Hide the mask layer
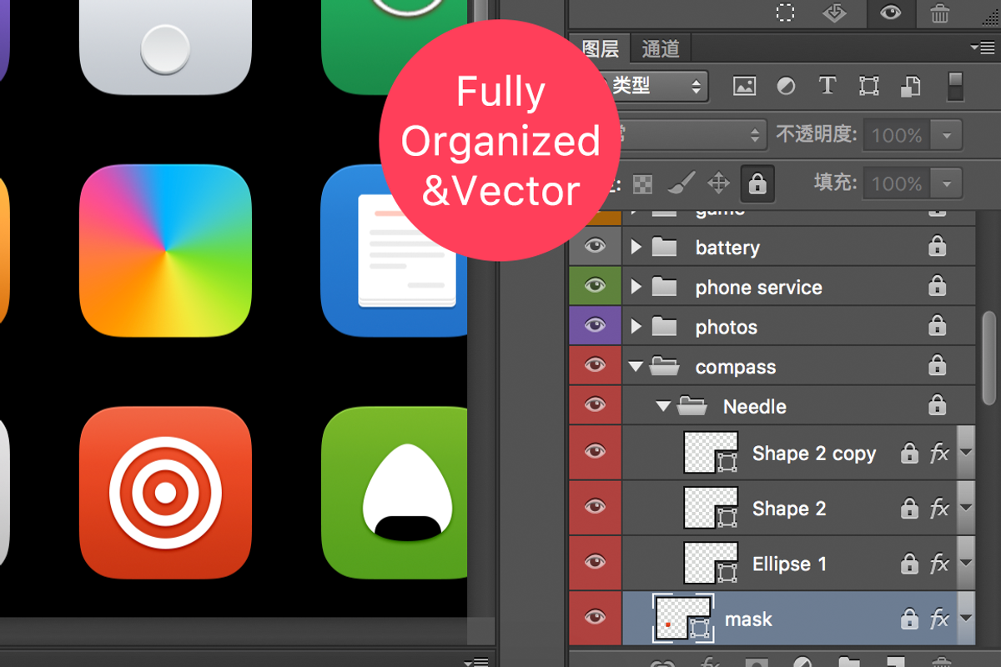The height and width of the screenshot is (667, 1001). click(595, 618)
